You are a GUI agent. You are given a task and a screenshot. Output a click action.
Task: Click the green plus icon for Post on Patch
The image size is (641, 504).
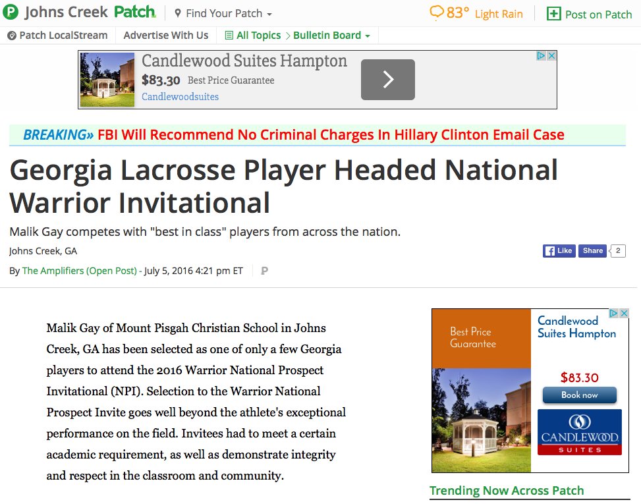click(553, 14)
